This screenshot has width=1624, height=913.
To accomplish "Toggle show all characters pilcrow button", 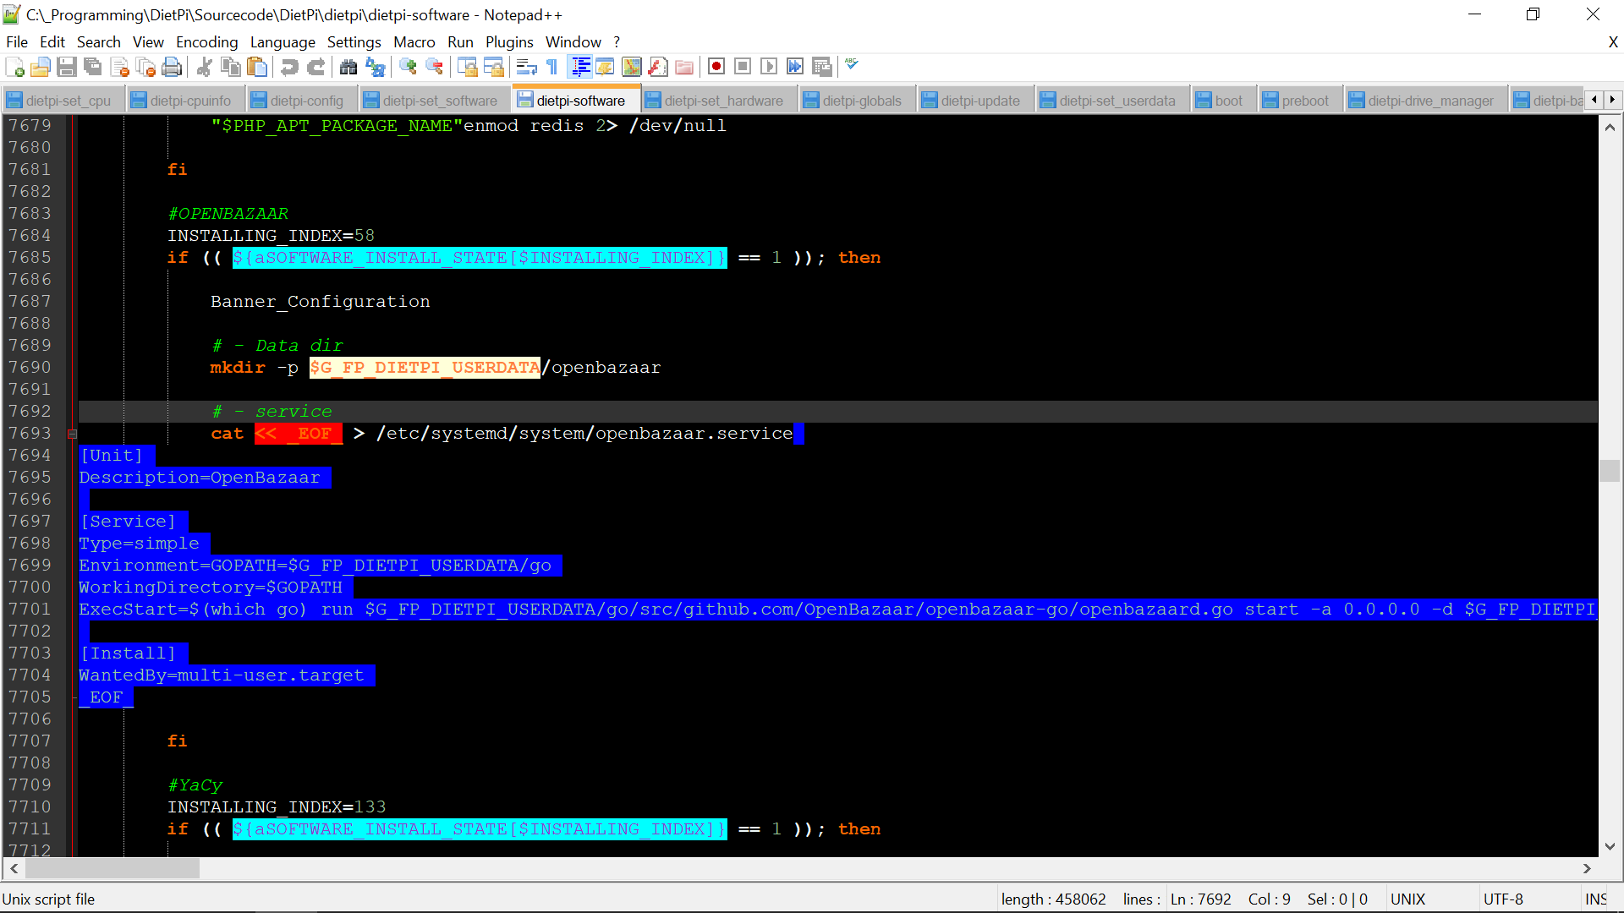I will [x=552, y=67].
